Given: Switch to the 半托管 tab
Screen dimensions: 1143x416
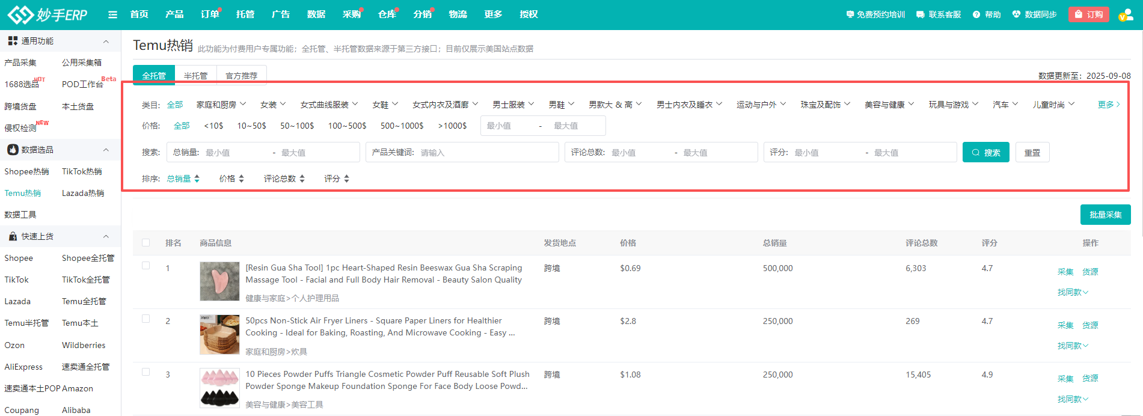Looking at the screenshot, I should click(195, 76).
